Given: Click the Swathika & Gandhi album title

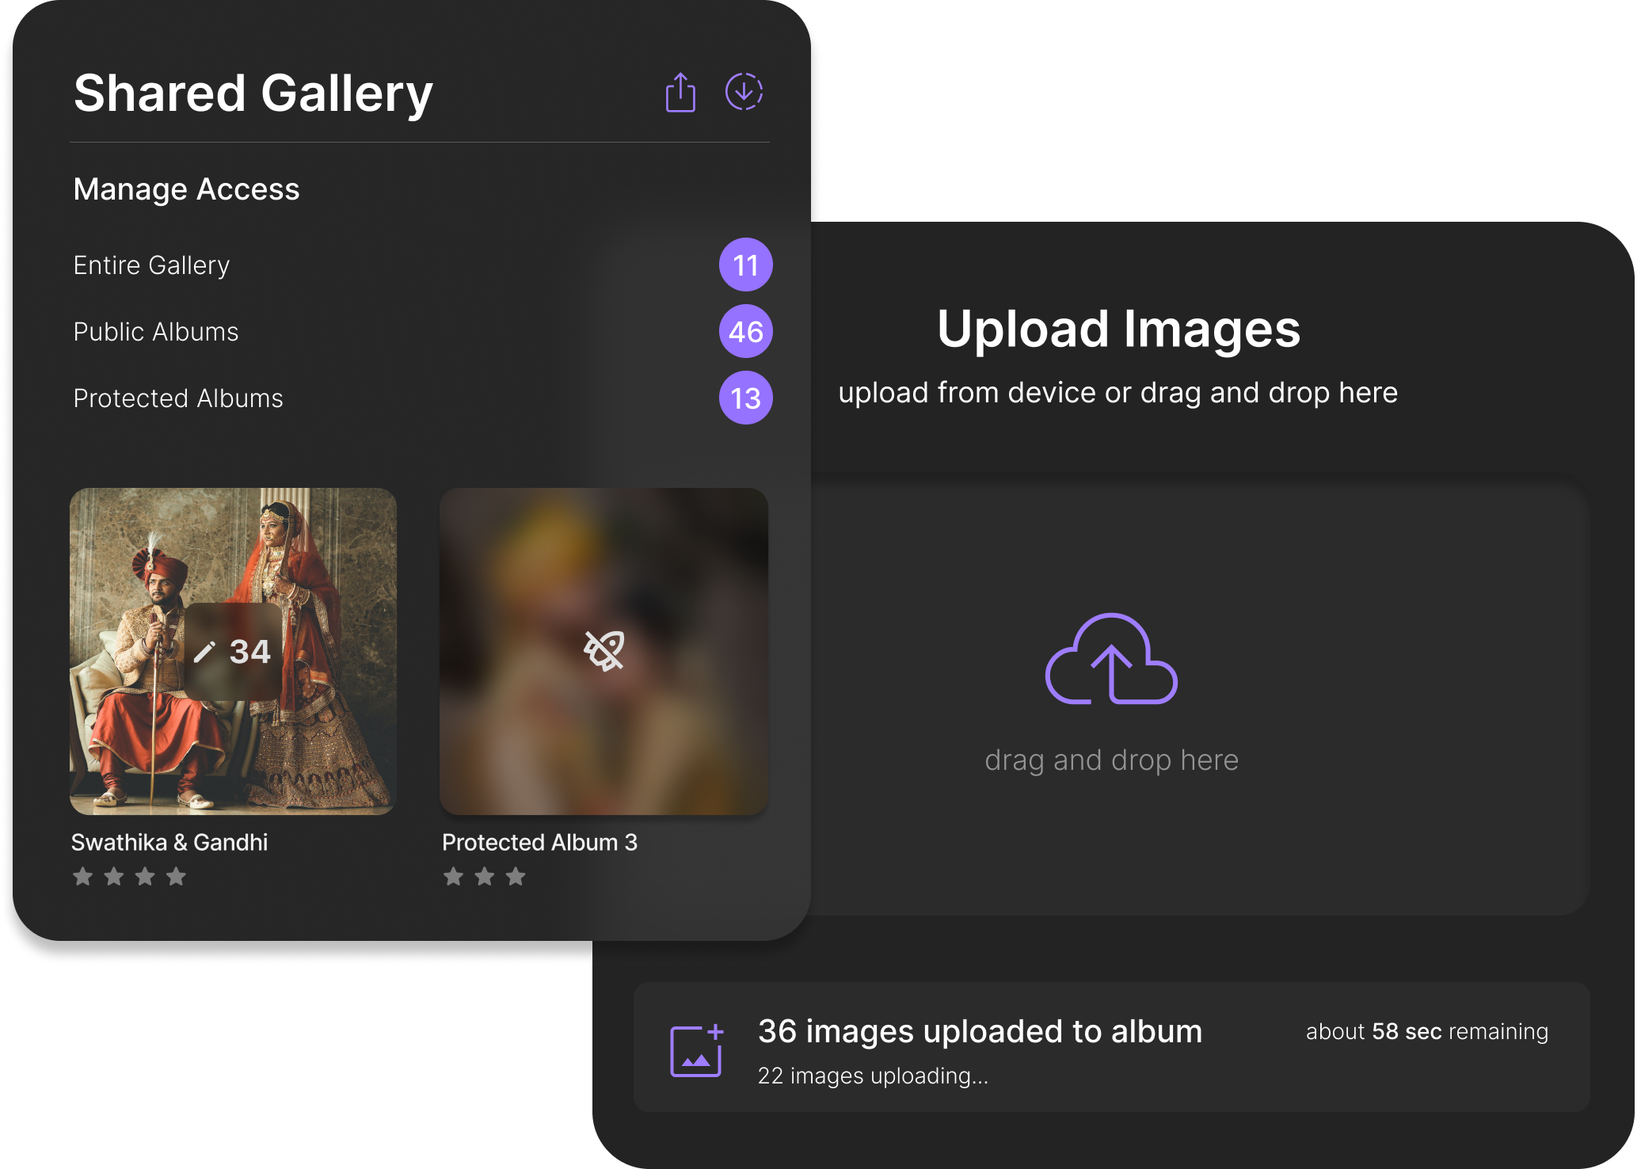Looking at the screenshot, I should pyautogui.click(x=169, y=842).
